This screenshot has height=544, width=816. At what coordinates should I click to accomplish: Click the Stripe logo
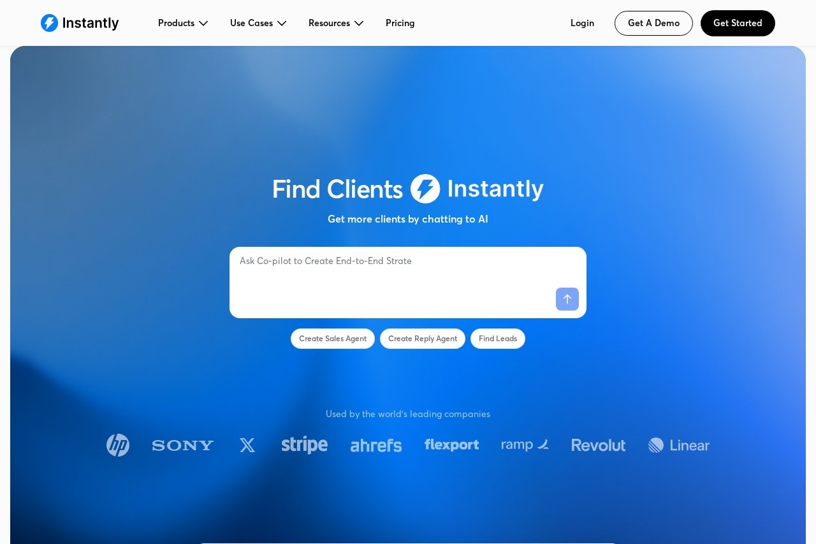coord(305,445)
